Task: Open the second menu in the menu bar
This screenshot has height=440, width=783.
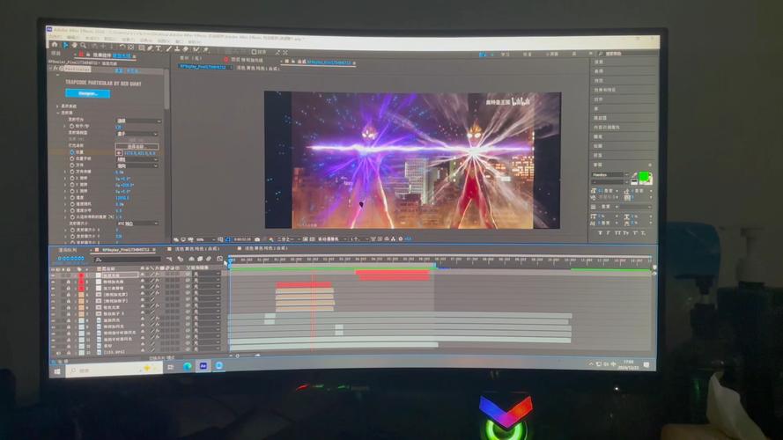Action: click(73, 38)
